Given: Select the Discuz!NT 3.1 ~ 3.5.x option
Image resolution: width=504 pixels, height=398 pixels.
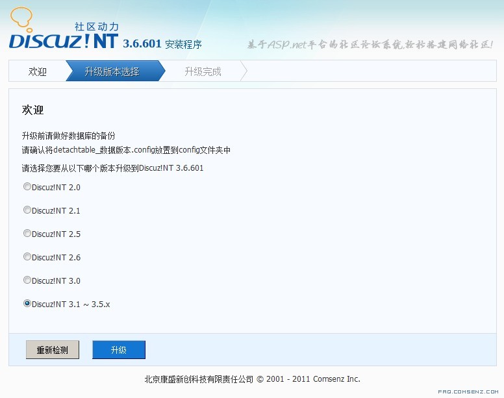Looking at the screenshot, I should 27,303.
